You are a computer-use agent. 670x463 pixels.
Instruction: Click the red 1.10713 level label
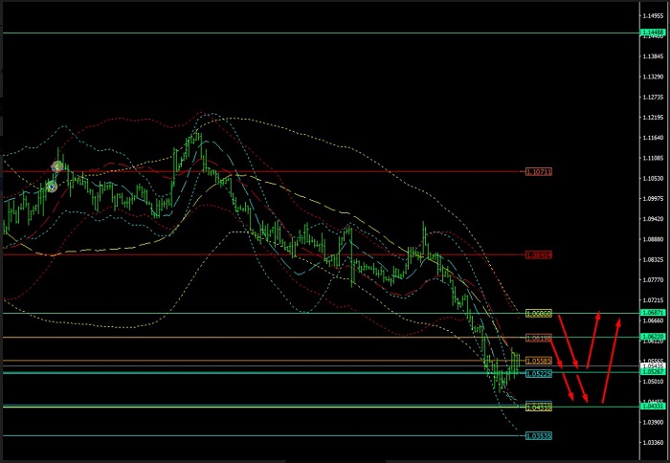tap(539, 172)
